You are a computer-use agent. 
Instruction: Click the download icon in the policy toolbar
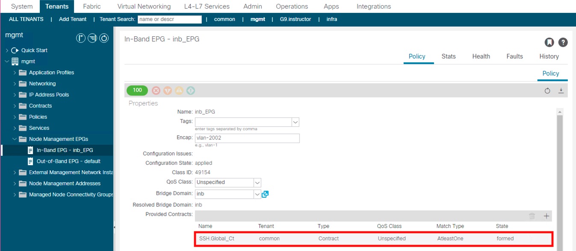pyautogui.click(x=561, y=90)
